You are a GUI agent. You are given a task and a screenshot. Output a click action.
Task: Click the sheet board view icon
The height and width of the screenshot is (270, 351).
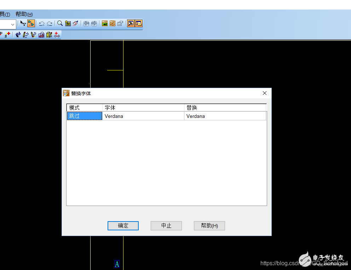coord(68,23)
